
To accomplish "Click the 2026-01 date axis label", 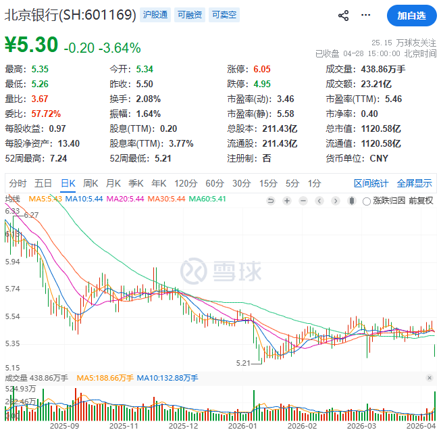I will [242, 427].
